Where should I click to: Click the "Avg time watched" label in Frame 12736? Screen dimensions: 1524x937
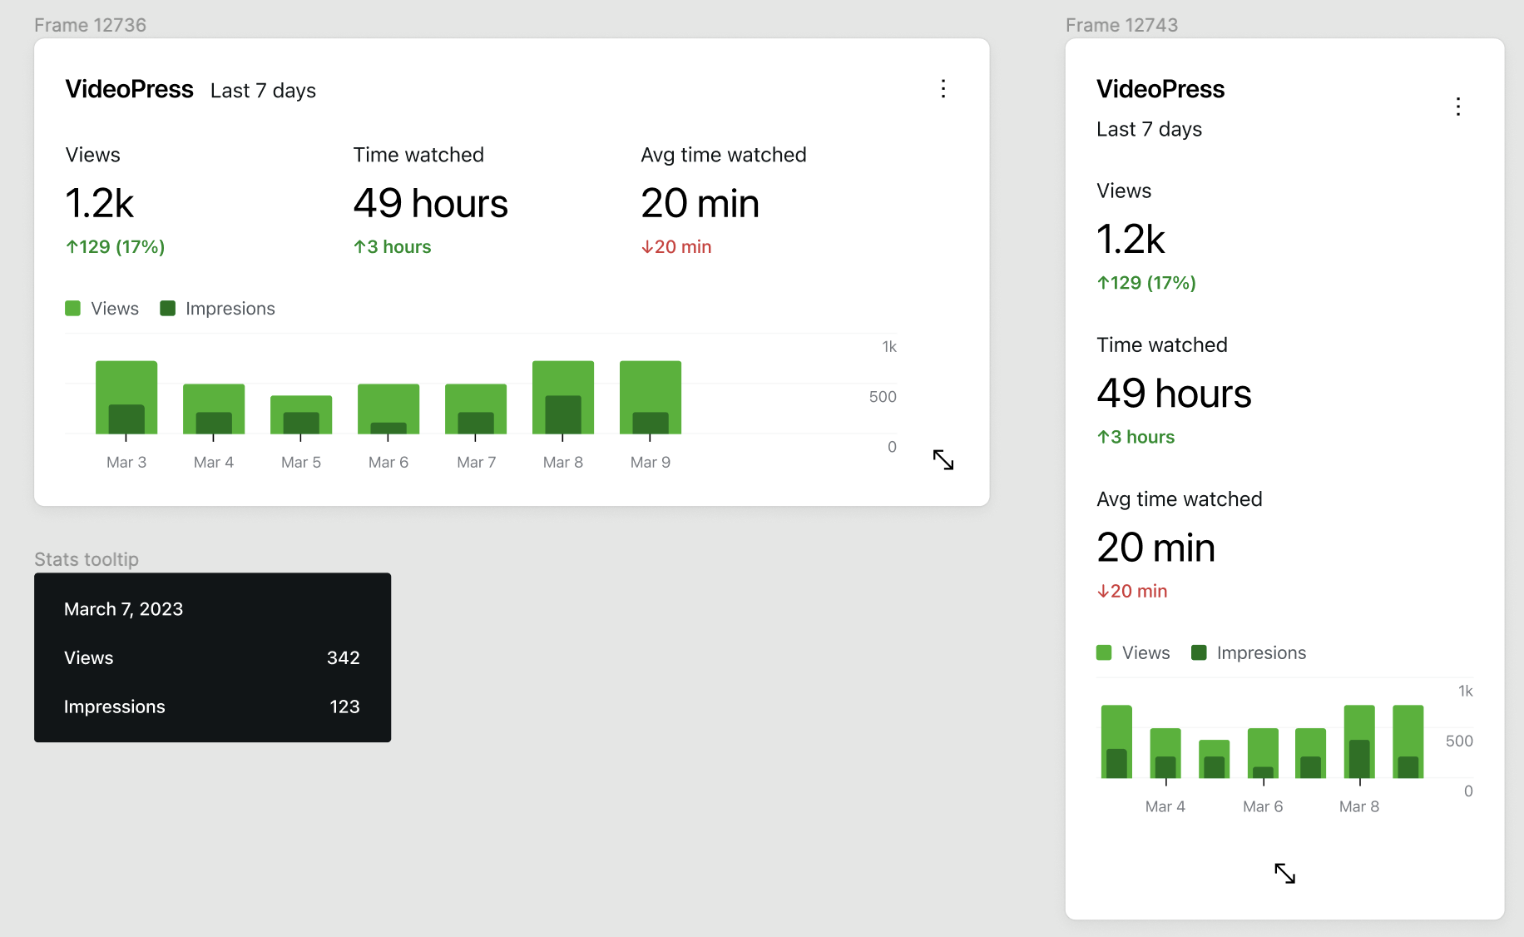pos(724,155)
